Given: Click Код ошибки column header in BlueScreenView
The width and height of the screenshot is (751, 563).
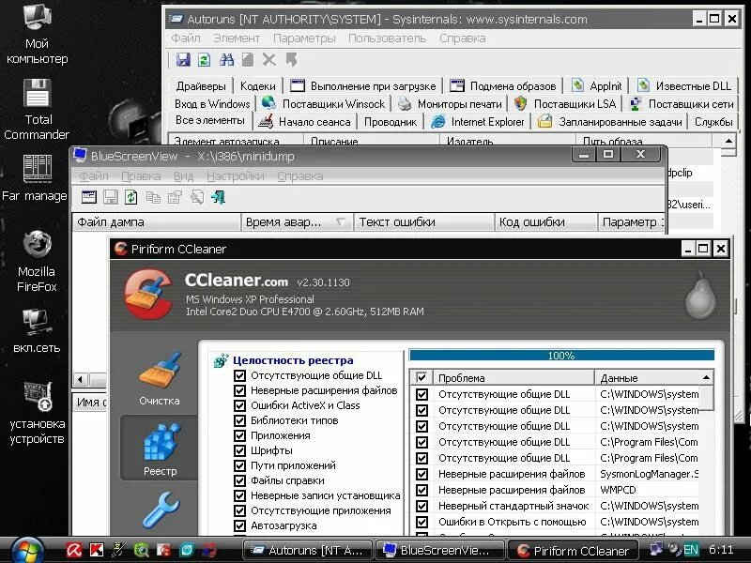Looking at the screenshot, I should 545,222.
